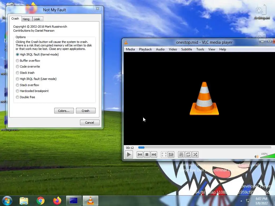Minimize the VLC window

click(x=263, y=41)
